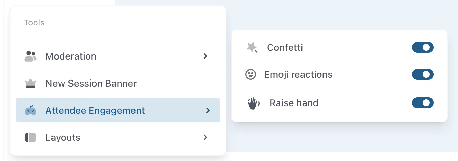This screenshot has width=458, height=161.
Task: Click the Attendee Engagement chevron arrow
Action: 208,110
